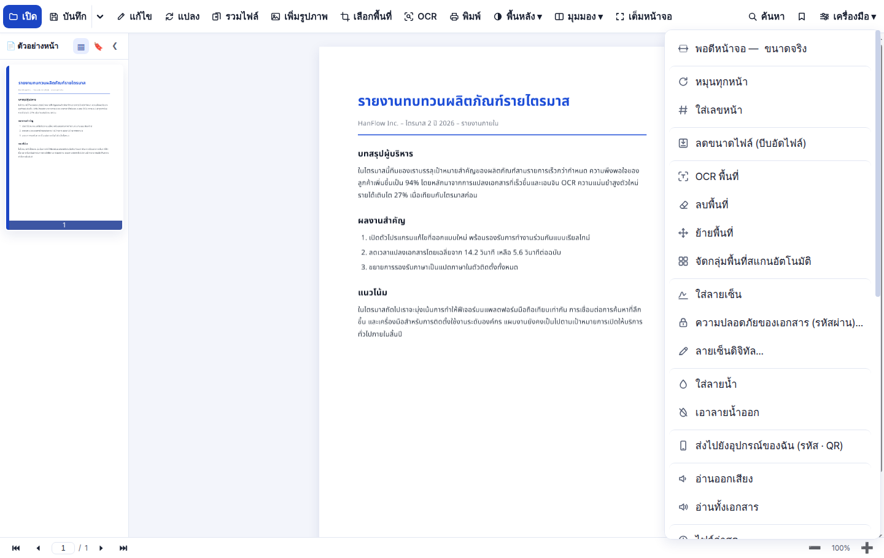Zoom out using the minus button
The width and height of the screenshot is (884, 558).
click(x=815, y=548)
